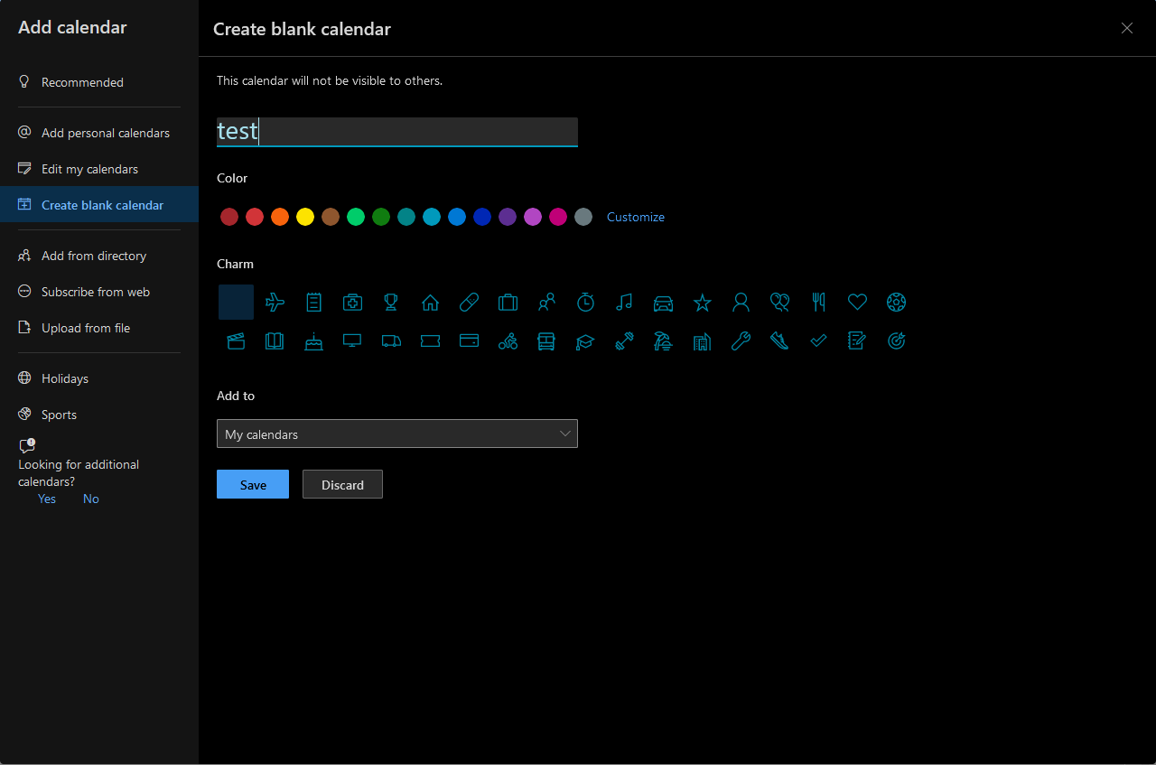Pick the ticket charm

coord(430,341)
